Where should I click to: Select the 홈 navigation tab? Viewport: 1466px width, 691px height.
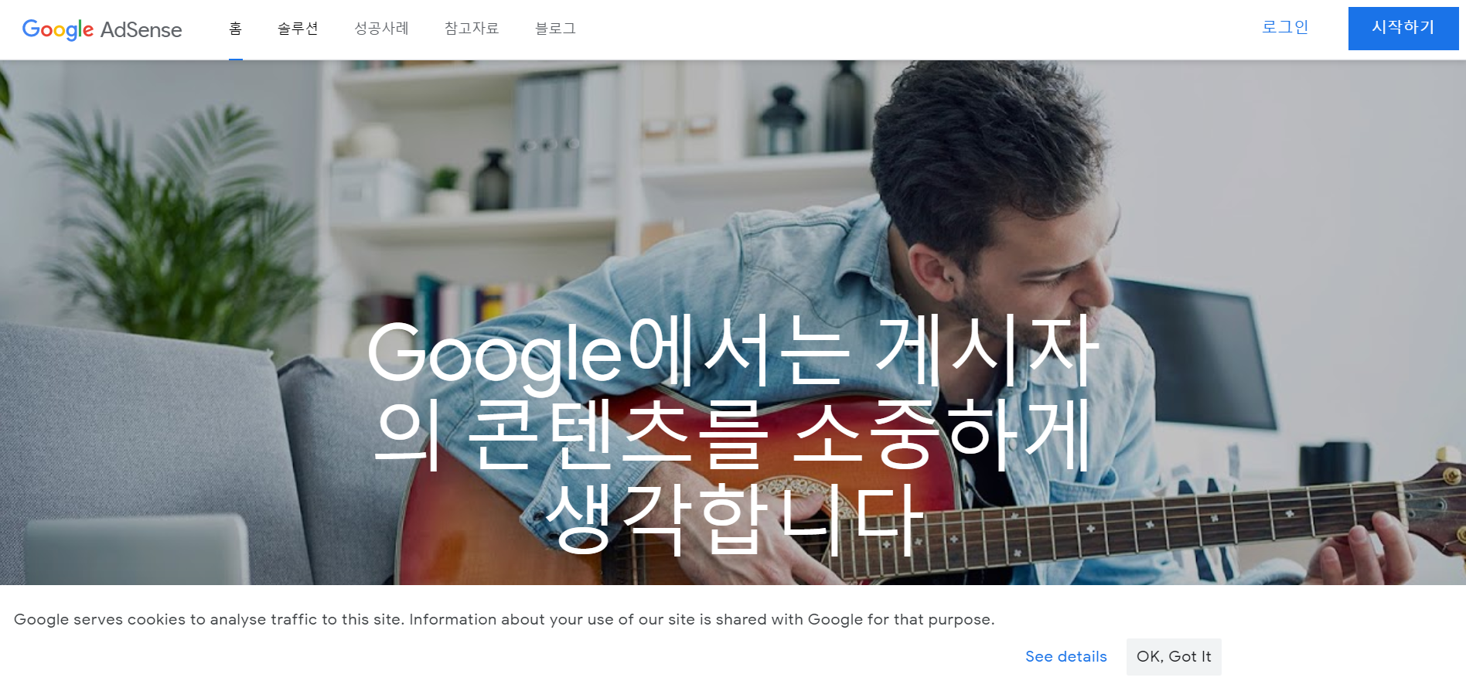point(236,29)
